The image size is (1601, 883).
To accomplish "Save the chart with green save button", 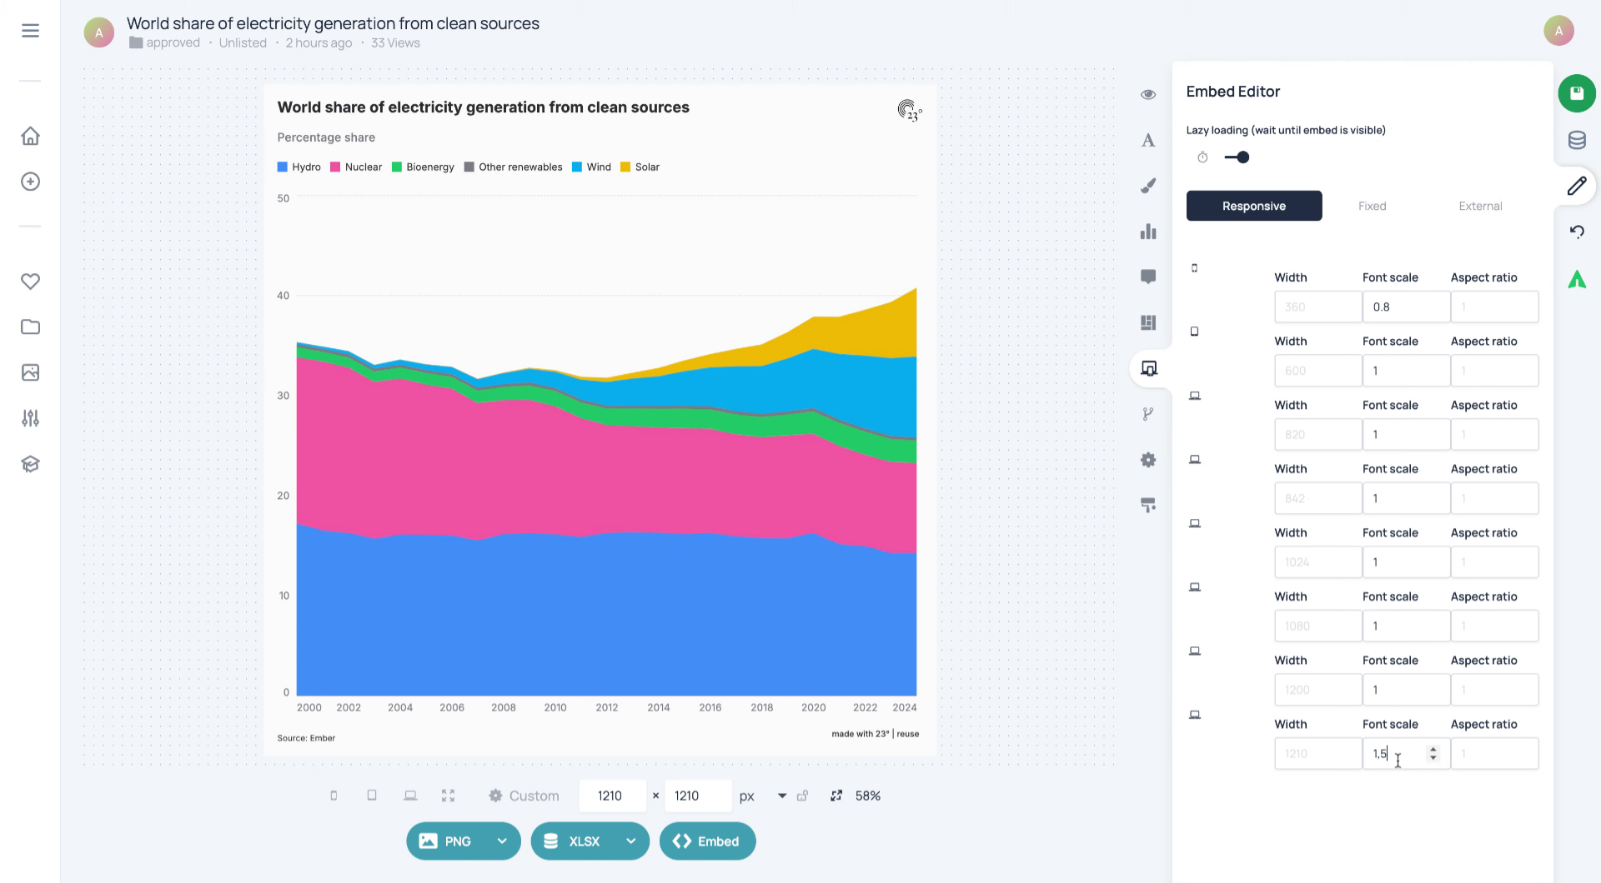I will (1577, 93).
